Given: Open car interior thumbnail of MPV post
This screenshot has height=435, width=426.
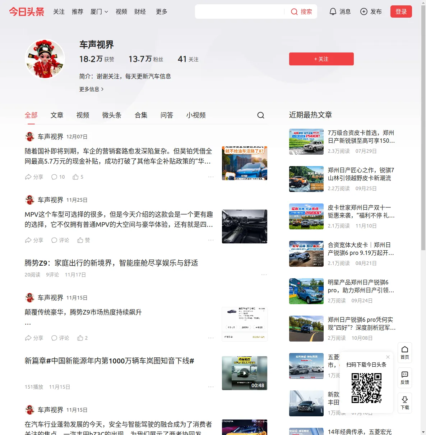Looking at the screenshot, I should 245,226.
